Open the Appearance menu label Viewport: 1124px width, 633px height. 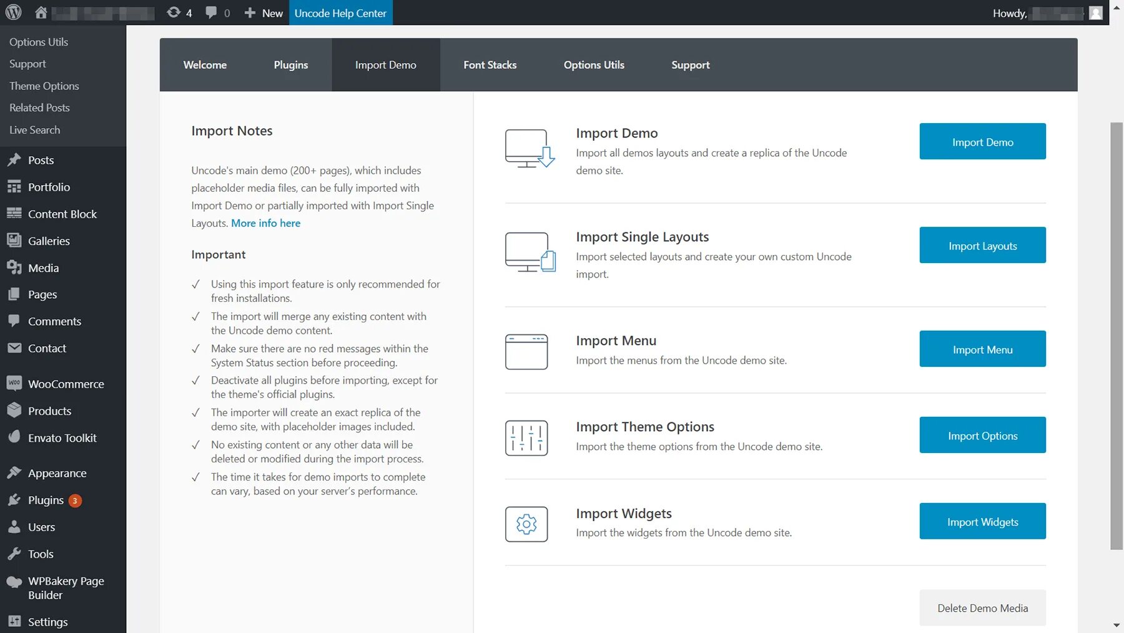[57, 473]
